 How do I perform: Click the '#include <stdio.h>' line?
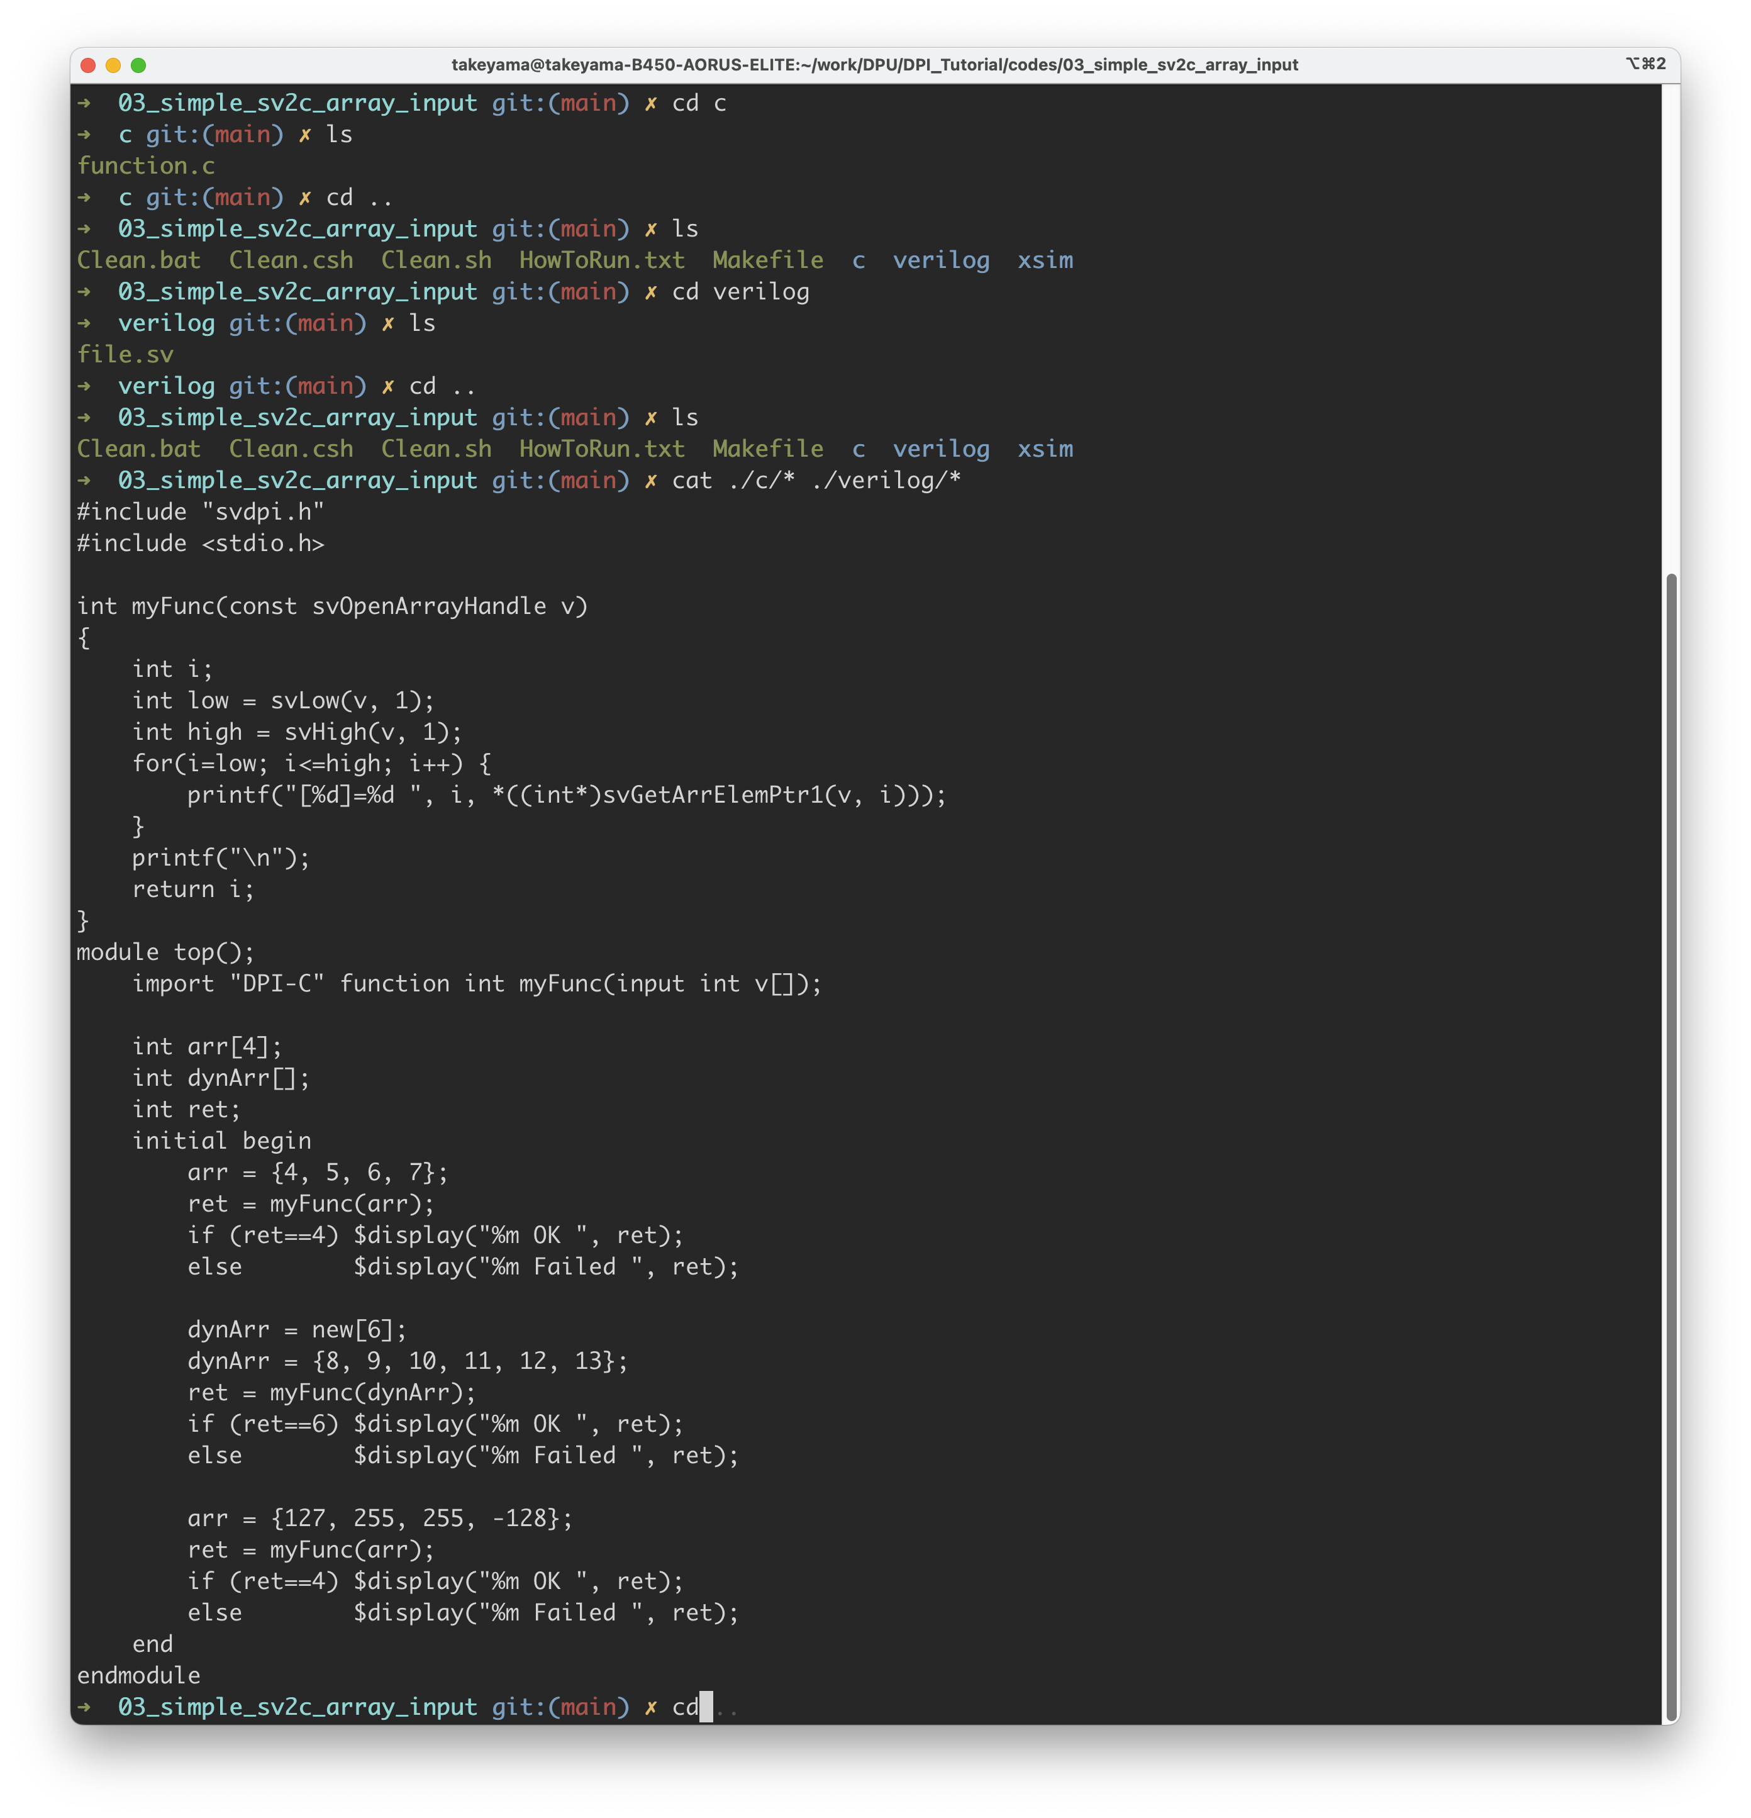[201, 544]
